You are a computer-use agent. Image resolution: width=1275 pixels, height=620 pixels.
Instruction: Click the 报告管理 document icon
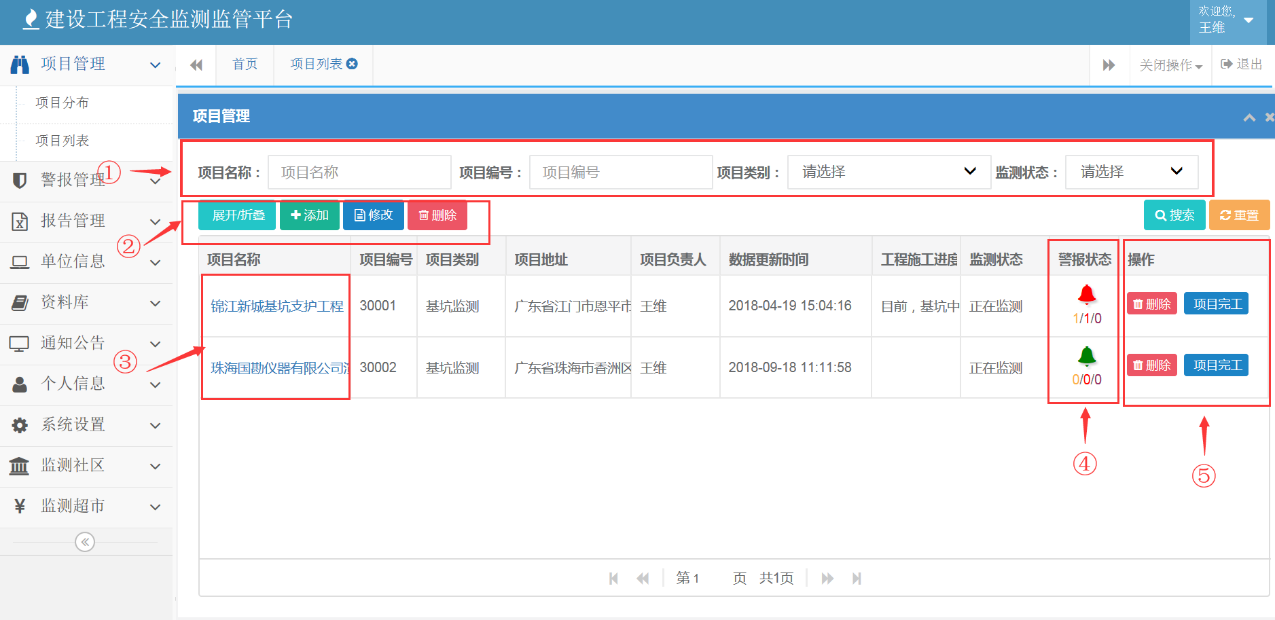tap(19, 221)
